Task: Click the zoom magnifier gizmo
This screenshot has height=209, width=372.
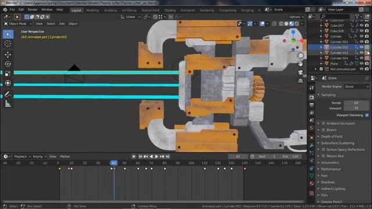Action: coord(301,56)
